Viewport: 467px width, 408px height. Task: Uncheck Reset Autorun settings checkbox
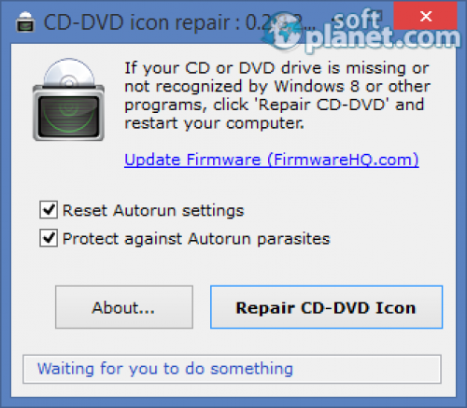[49, 209]
